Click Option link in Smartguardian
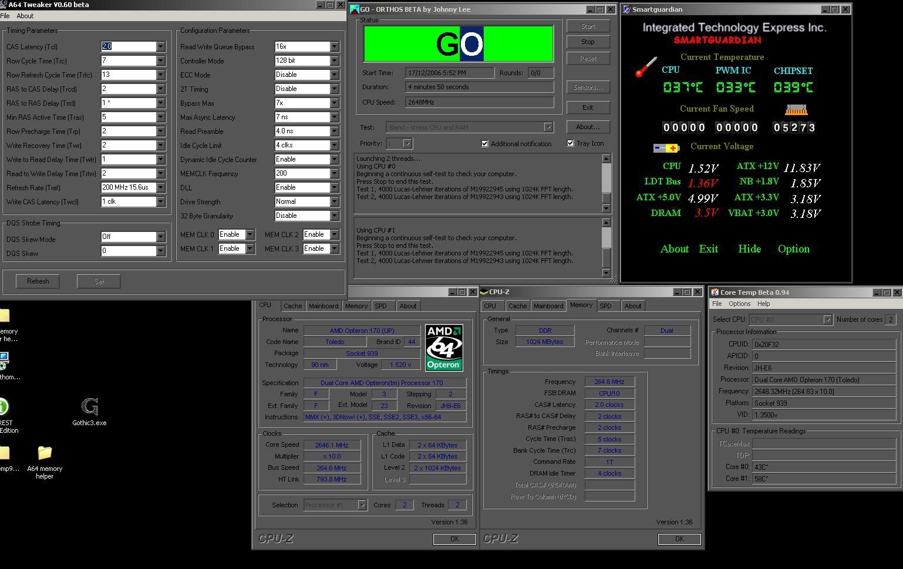 coord(794,249)
